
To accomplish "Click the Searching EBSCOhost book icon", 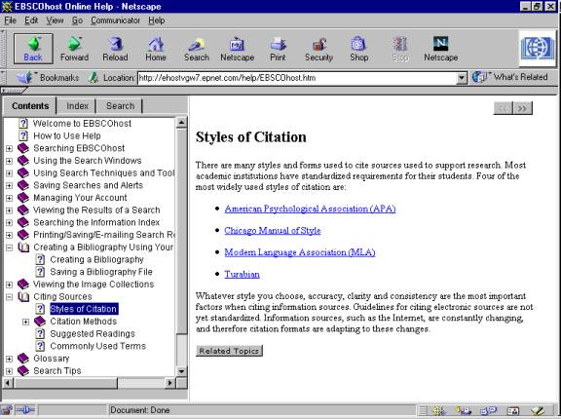I will point(23,148).
